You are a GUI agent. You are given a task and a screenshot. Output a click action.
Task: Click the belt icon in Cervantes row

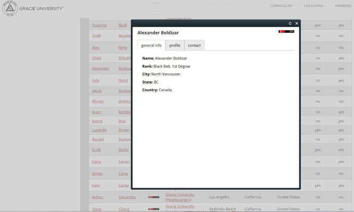coord(154,197)
